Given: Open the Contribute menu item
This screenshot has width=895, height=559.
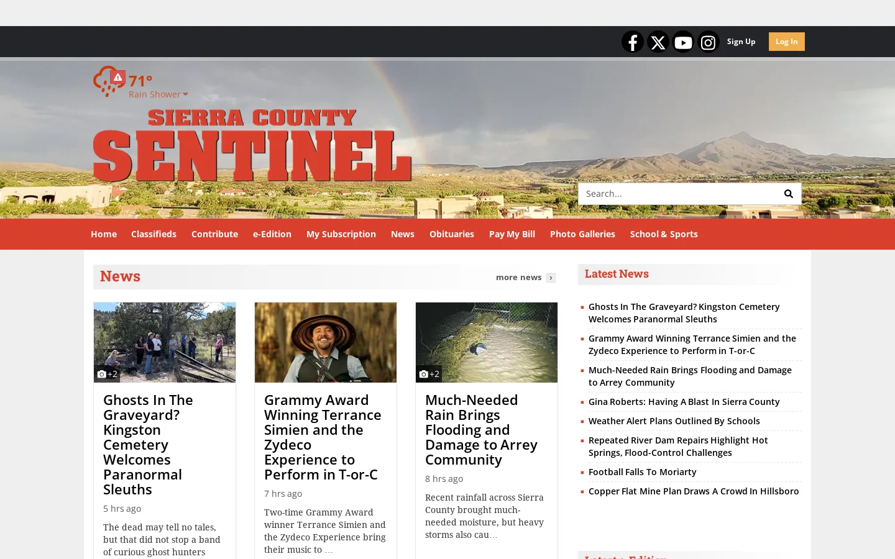Looking at the screenshot, I should click(x=214, y=234).
